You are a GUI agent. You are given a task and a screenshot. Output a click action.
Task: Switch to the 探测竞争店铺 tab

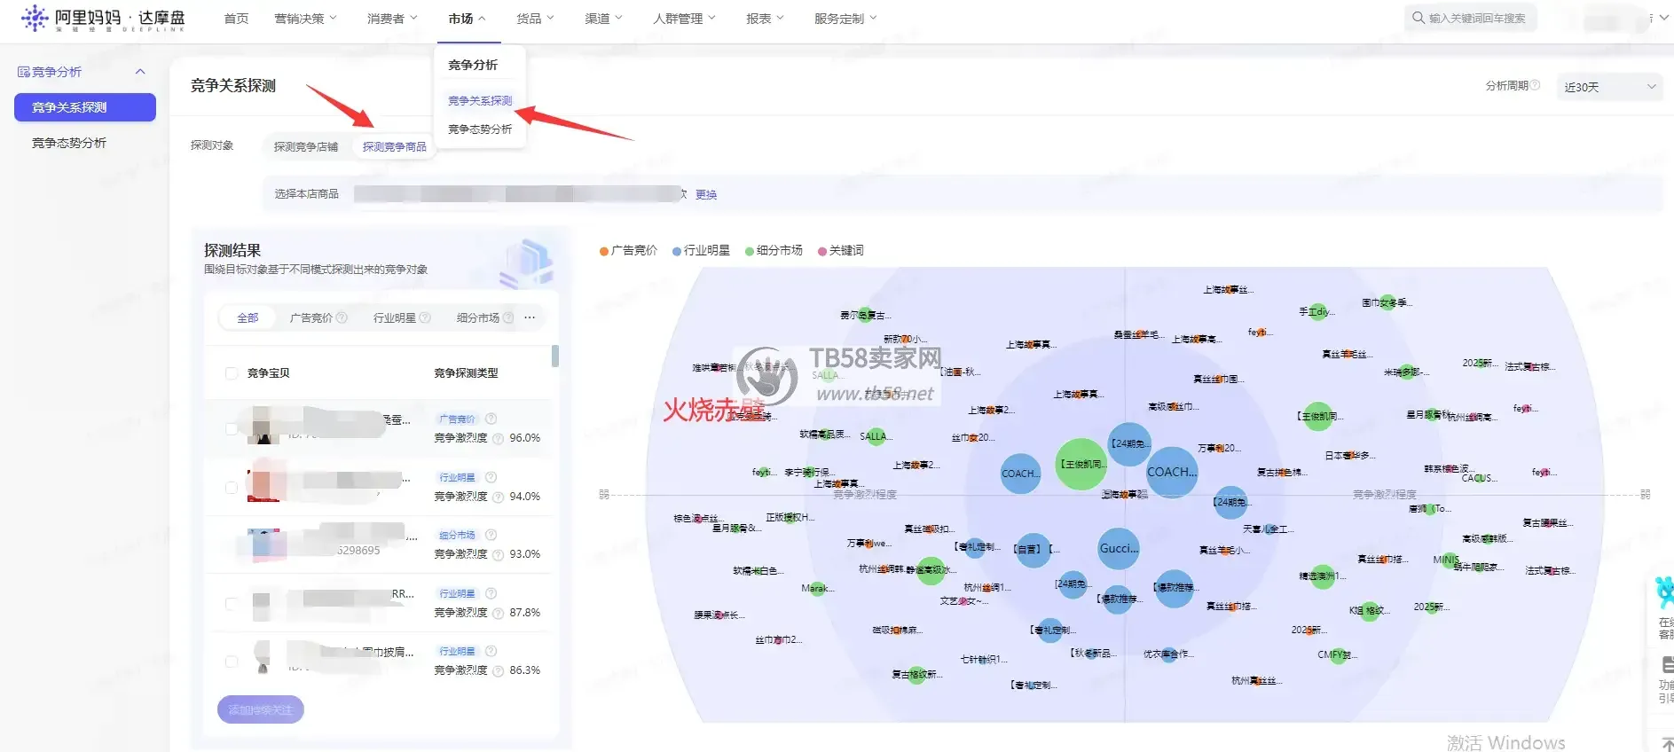click(306, 147)
